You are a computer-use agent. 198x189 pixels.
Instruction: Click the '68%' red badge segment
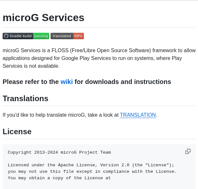coord(78,36)
